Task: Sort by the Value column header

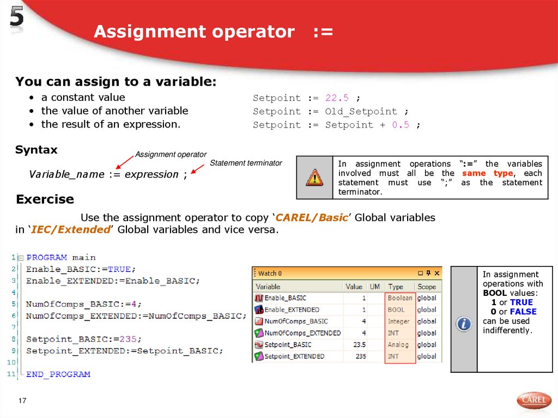Action: pyautogui.click(x=354, y=286)
